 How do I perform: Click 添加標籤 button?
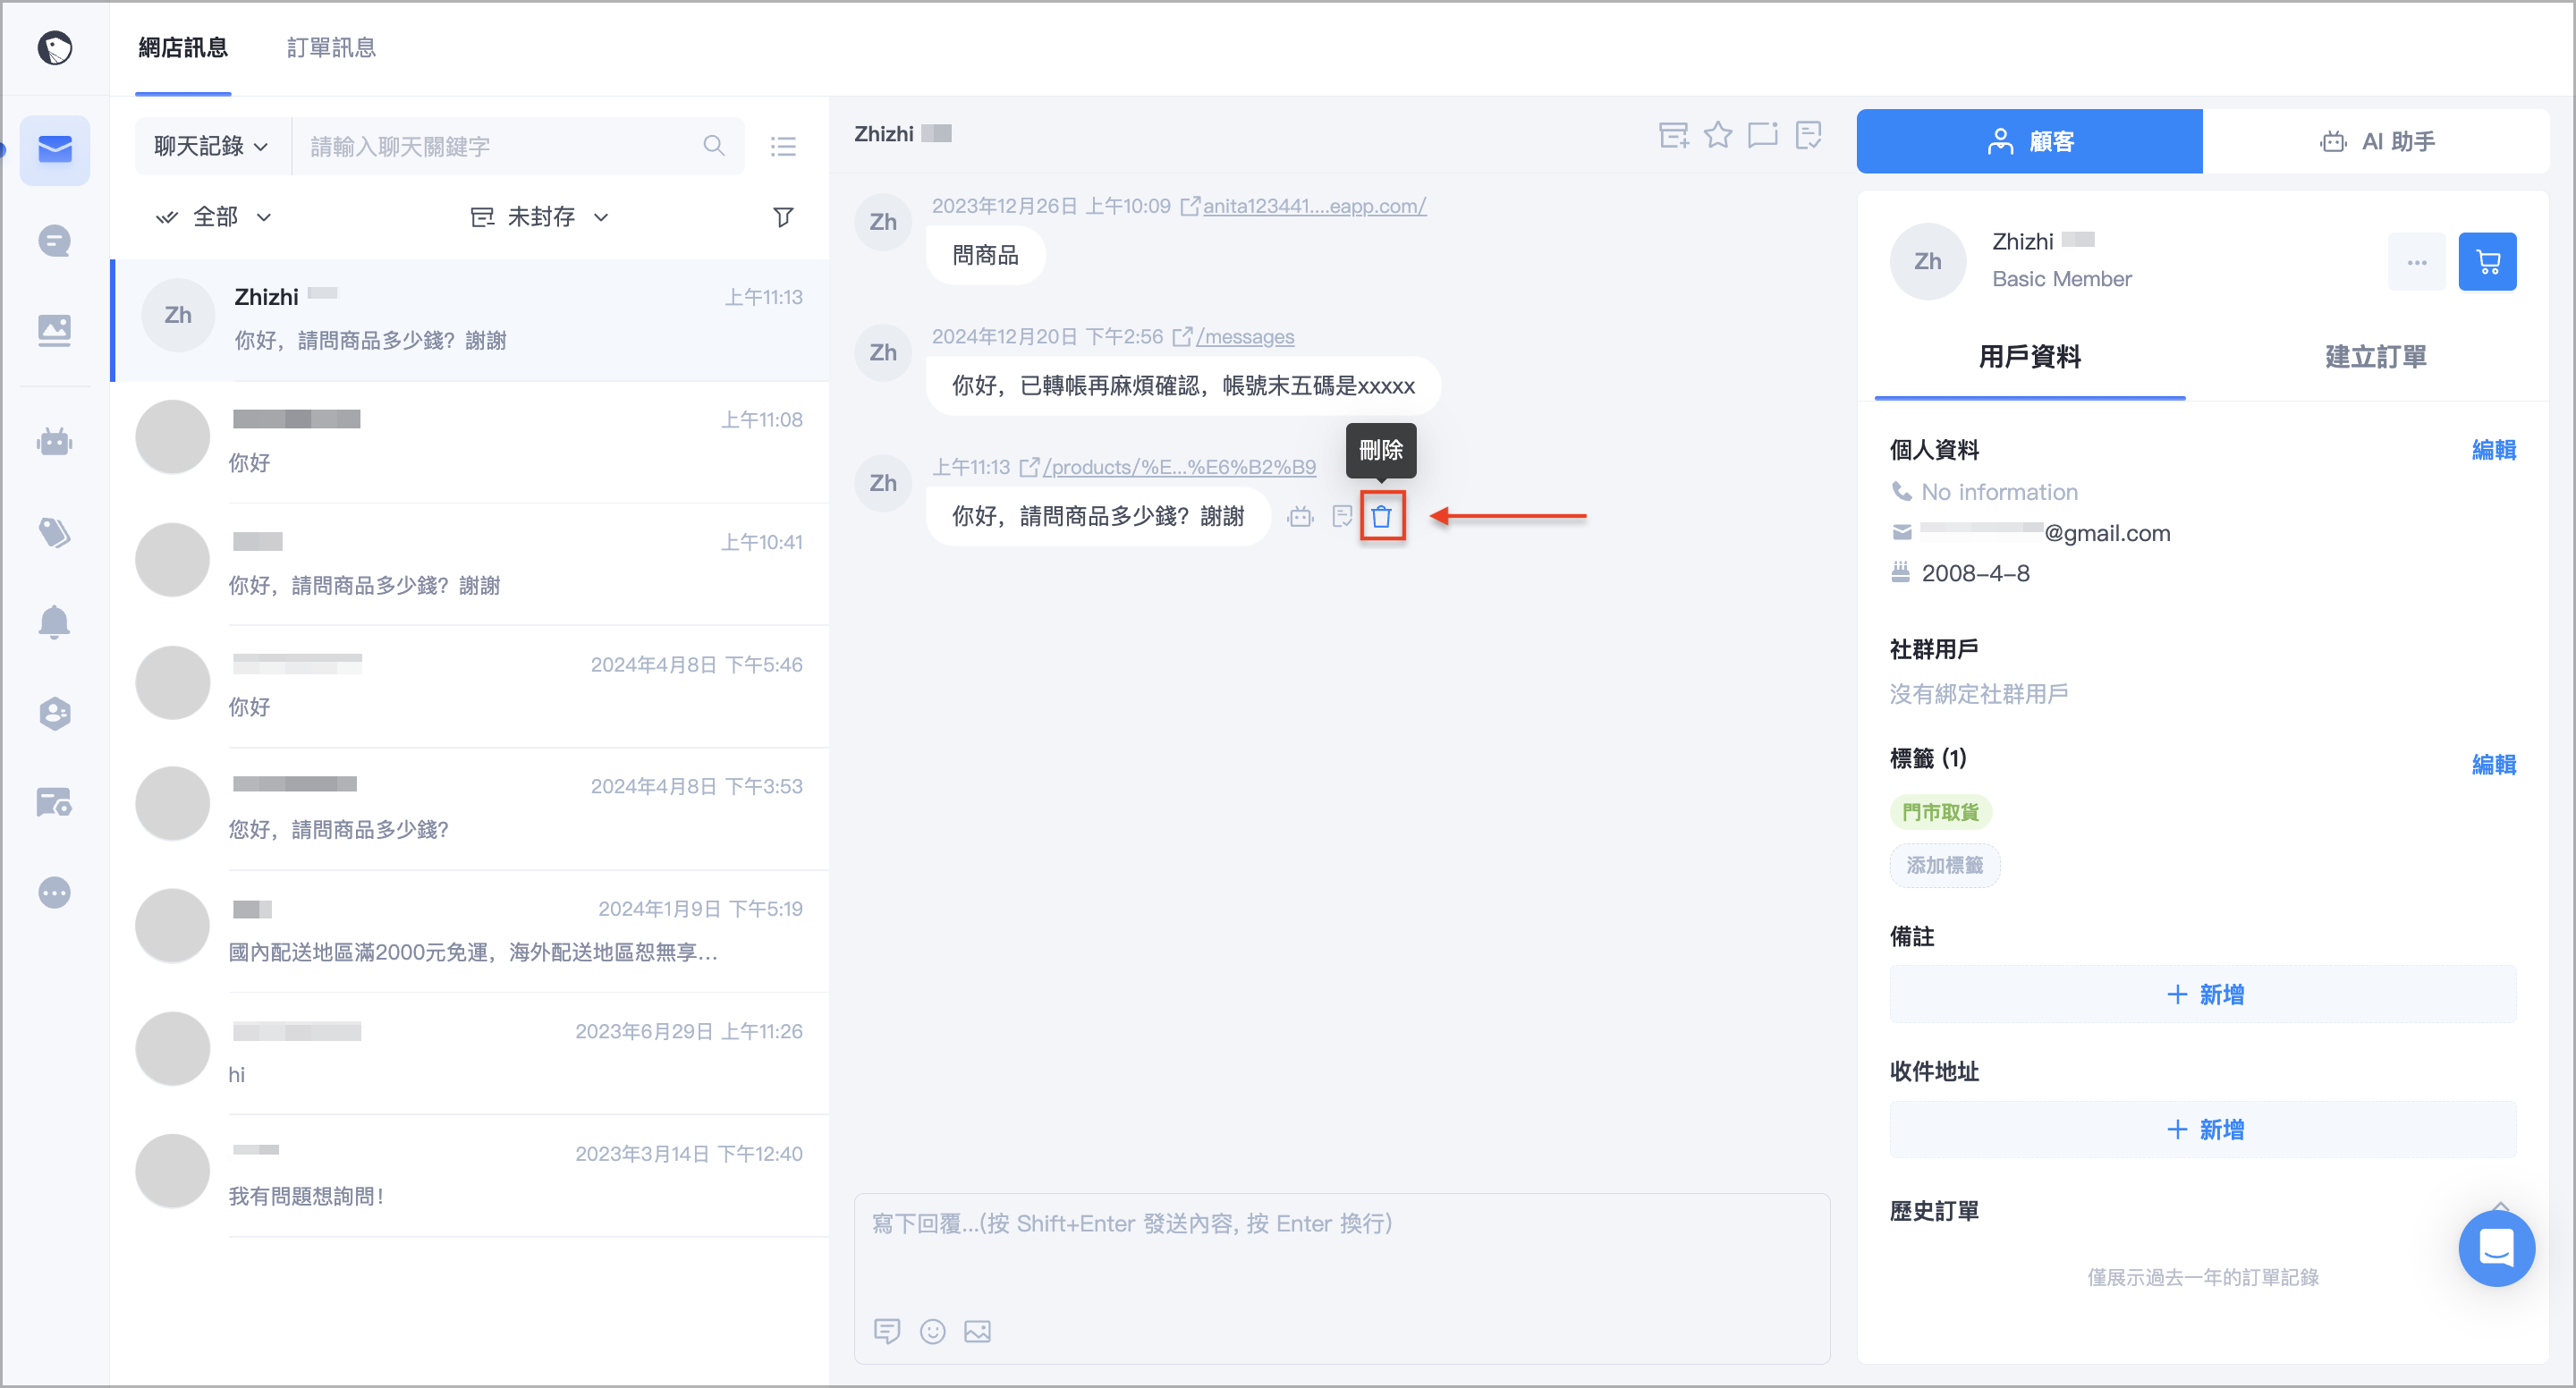point(1944,866)
